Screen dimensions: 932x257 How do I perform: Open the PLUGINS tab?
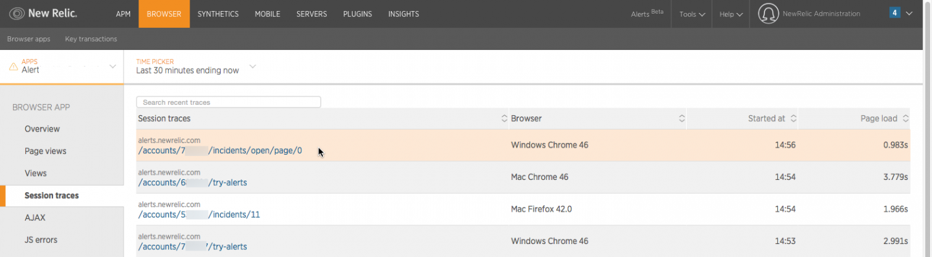(358, 14)
